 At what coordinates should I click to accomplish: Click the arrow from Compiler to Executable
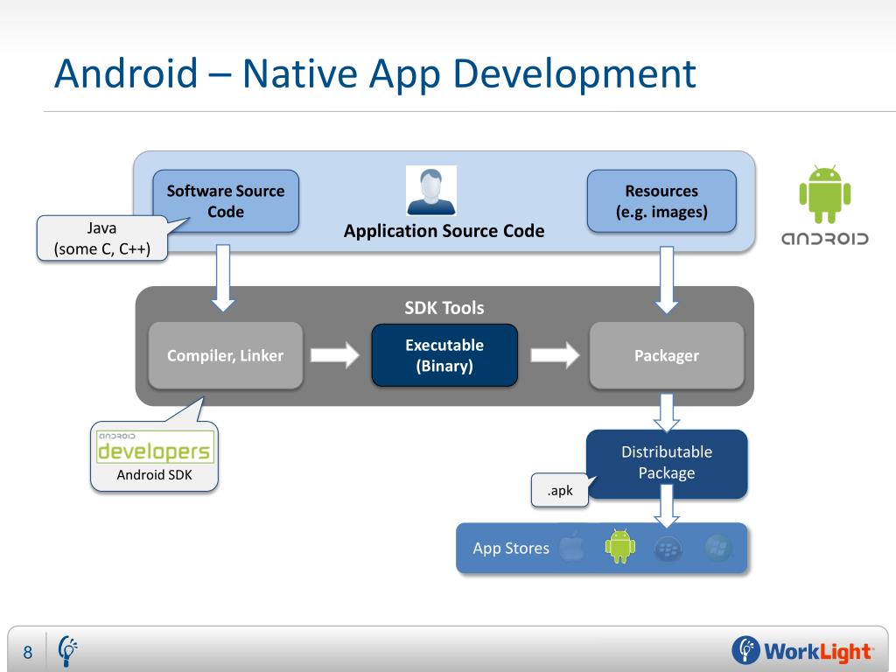pos(335,355)
